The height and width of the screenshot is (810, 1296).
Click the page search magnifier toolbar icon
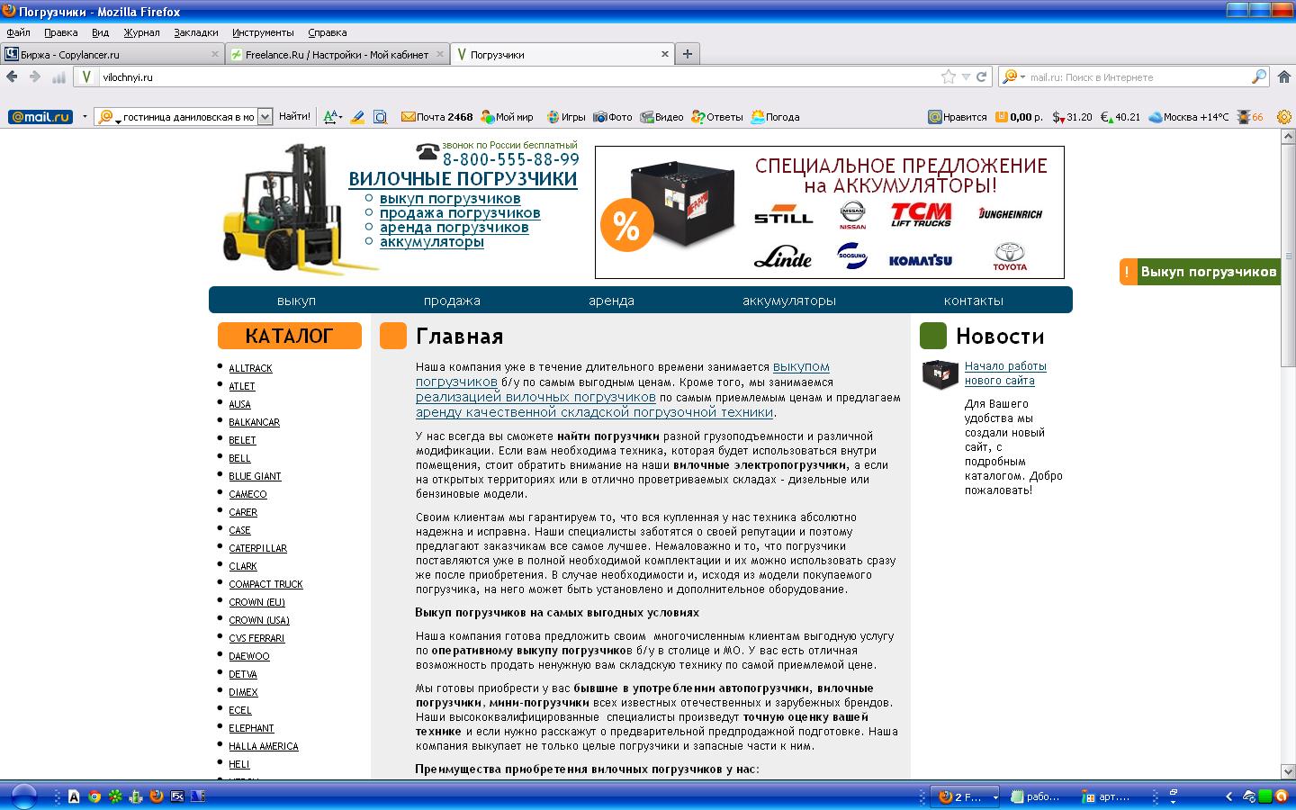pyautogui.click(x=380, y=117)
